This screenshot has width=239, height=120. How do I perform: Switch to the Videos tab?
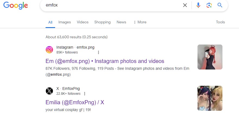(82, 22)
